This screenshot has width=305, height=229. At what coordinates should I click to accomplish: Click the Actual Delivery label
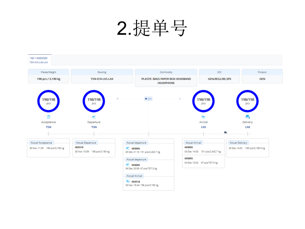click(x=238, y=143)
